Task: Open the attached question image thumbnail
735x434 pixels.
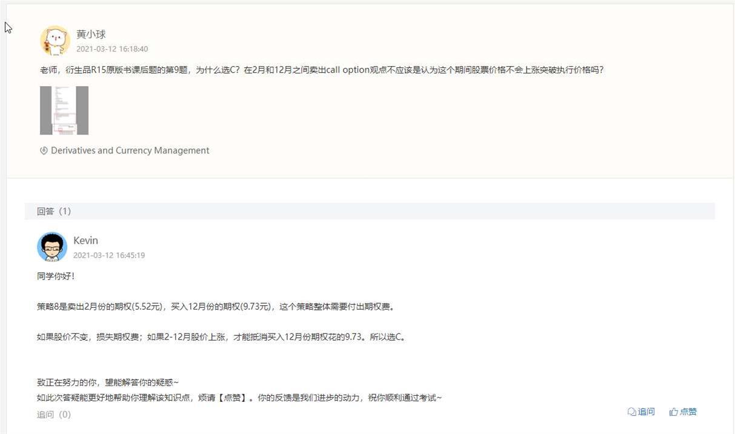Action: [64, 110]
